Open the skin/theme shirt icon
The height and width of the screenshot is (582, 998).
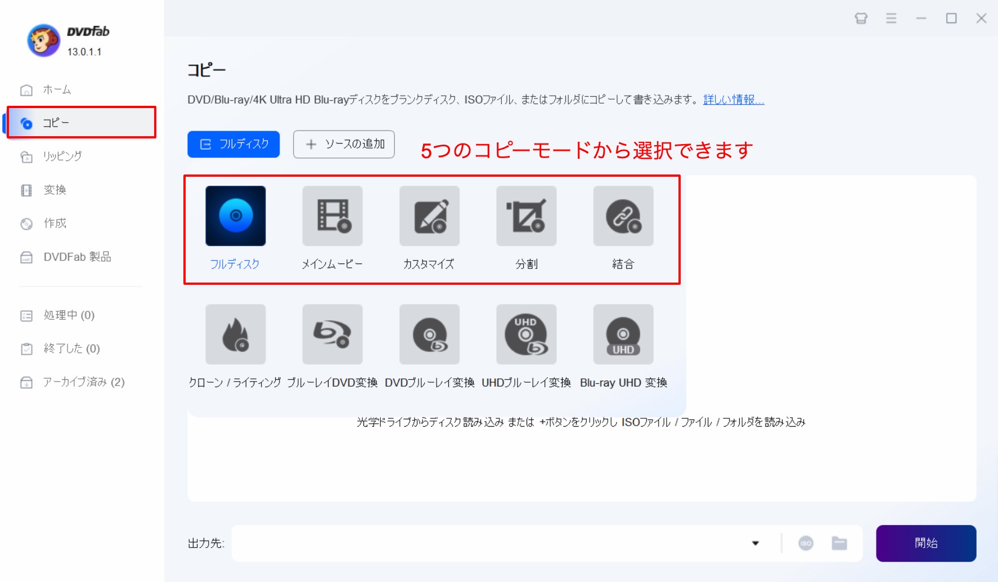tap(861, 18)
